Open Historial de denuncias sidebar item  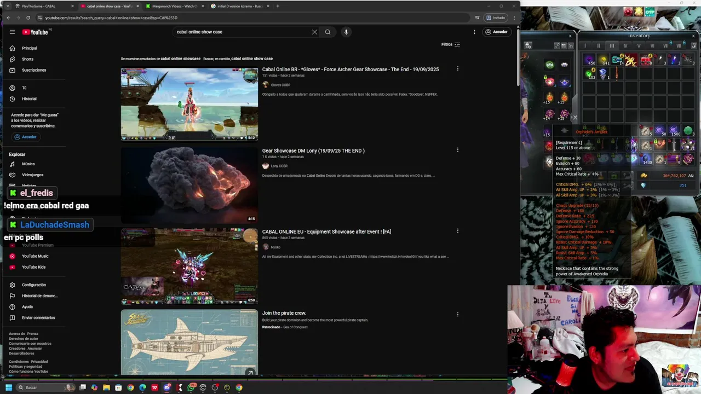[x=39, y=296]
